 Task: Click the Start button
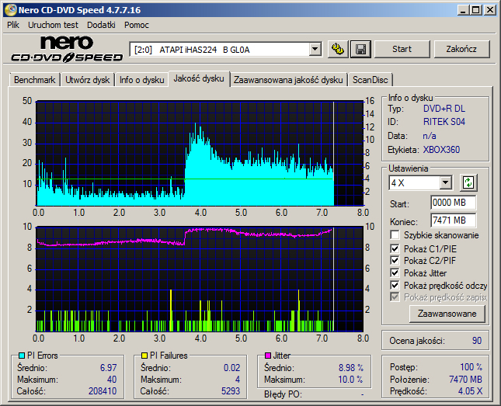coord(402,49)
